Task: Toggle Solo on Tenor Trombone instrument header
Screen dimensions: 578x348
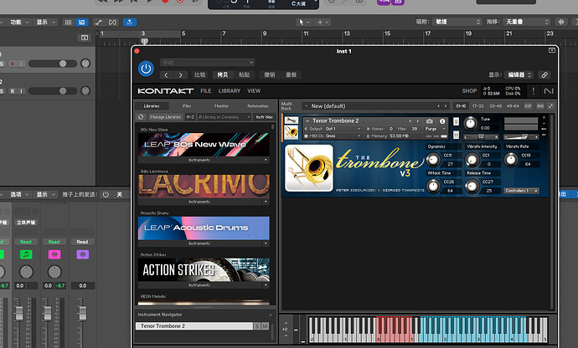Action: [455, 121]
